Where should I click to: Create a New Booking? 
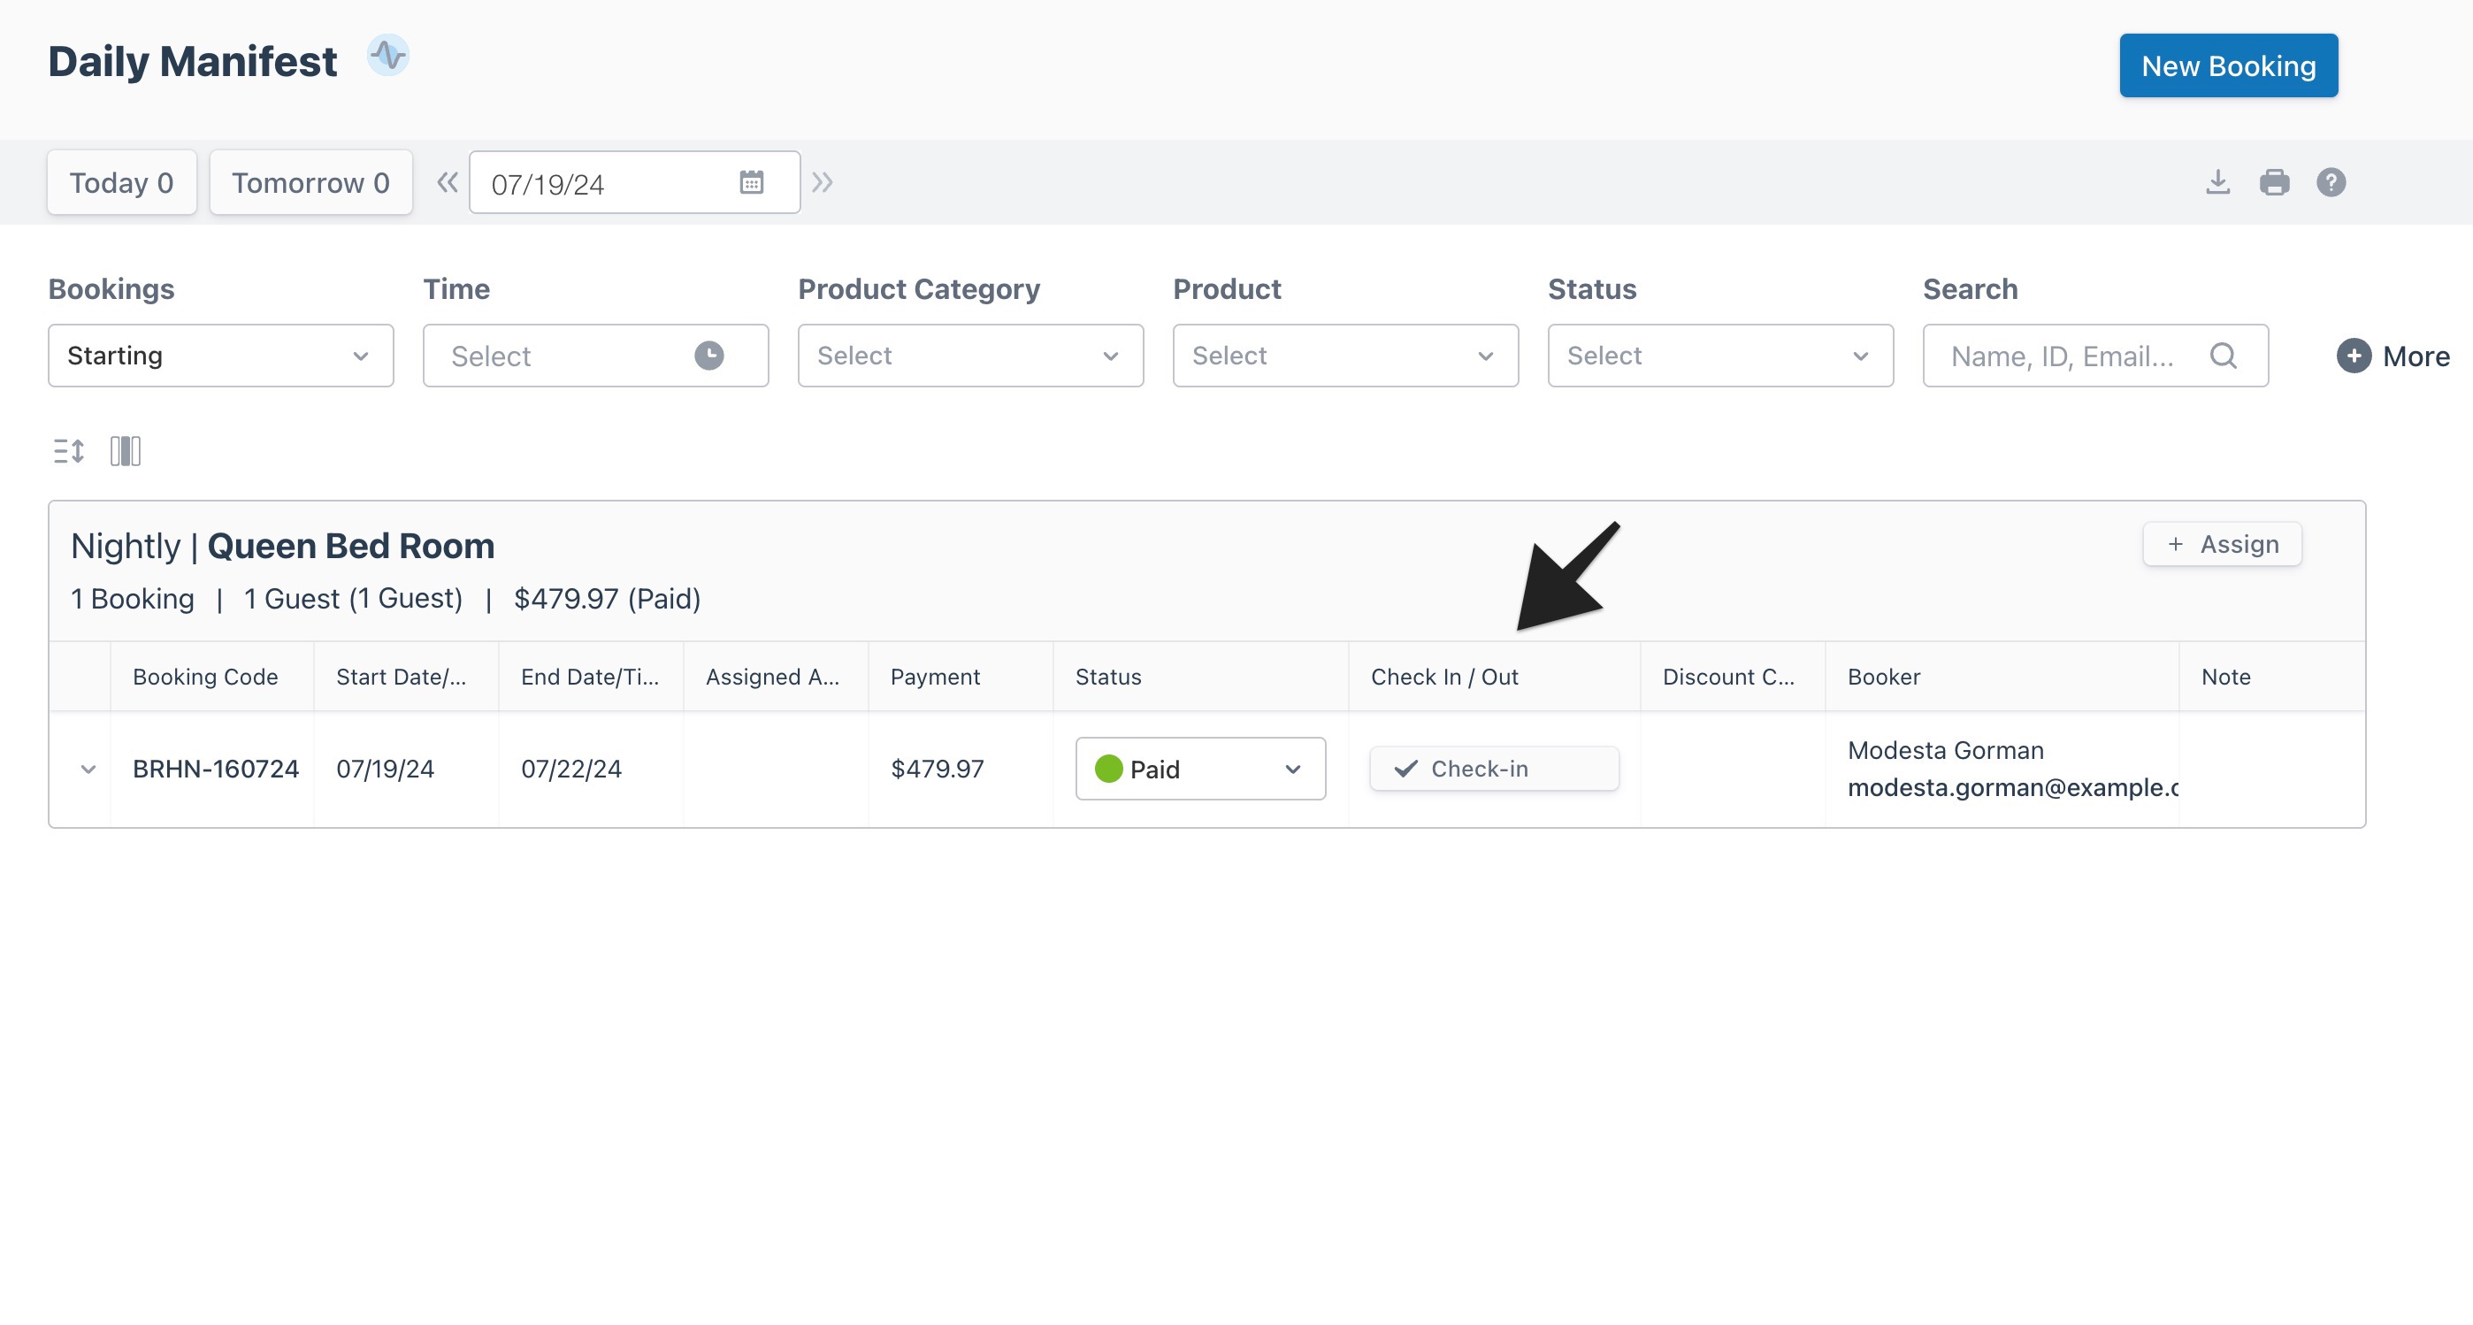click(x=2228, y=65)
